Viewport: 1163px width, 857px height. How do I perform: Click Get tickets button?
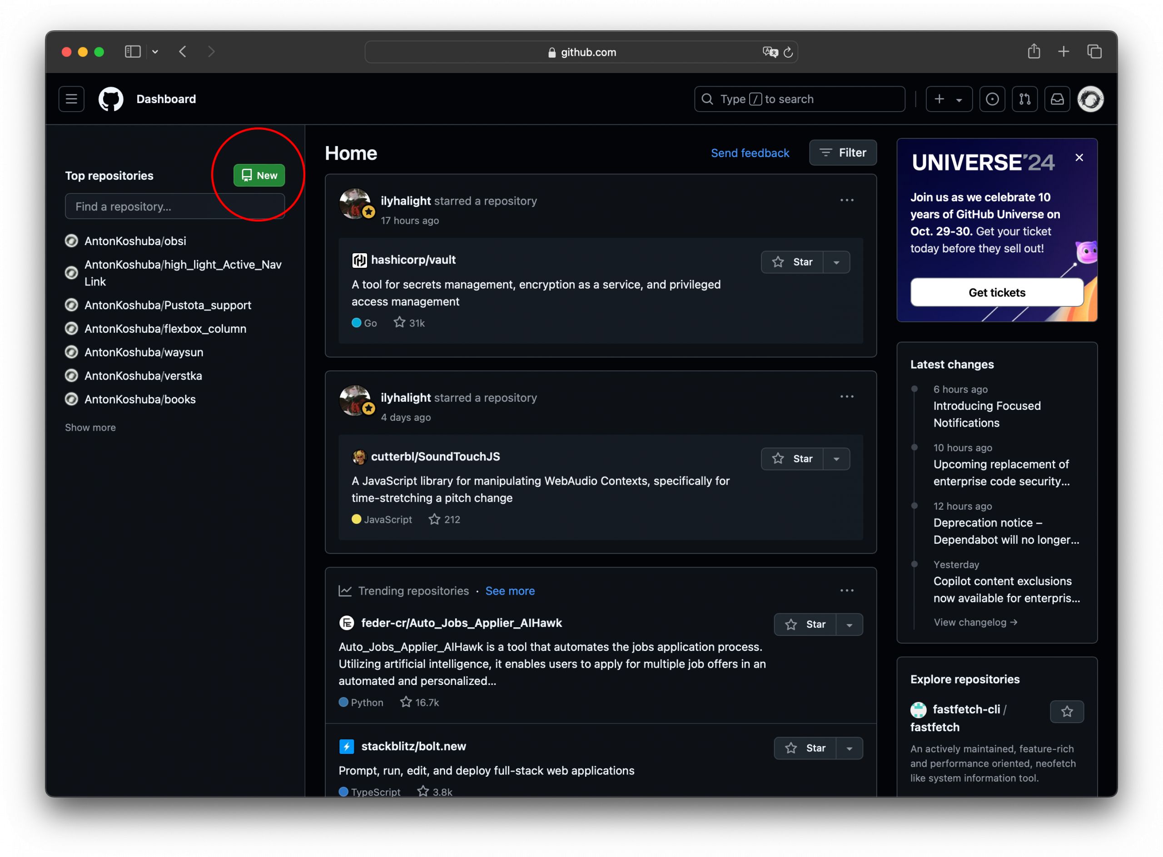997,293
